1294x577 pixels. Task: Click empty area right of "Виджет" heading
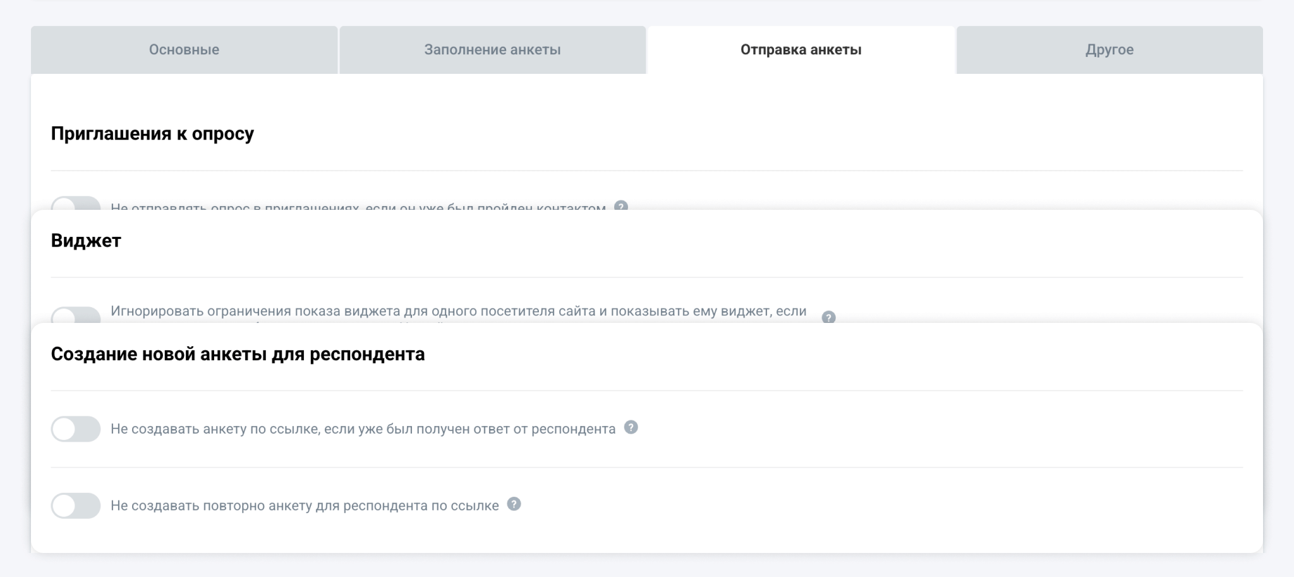632,241
